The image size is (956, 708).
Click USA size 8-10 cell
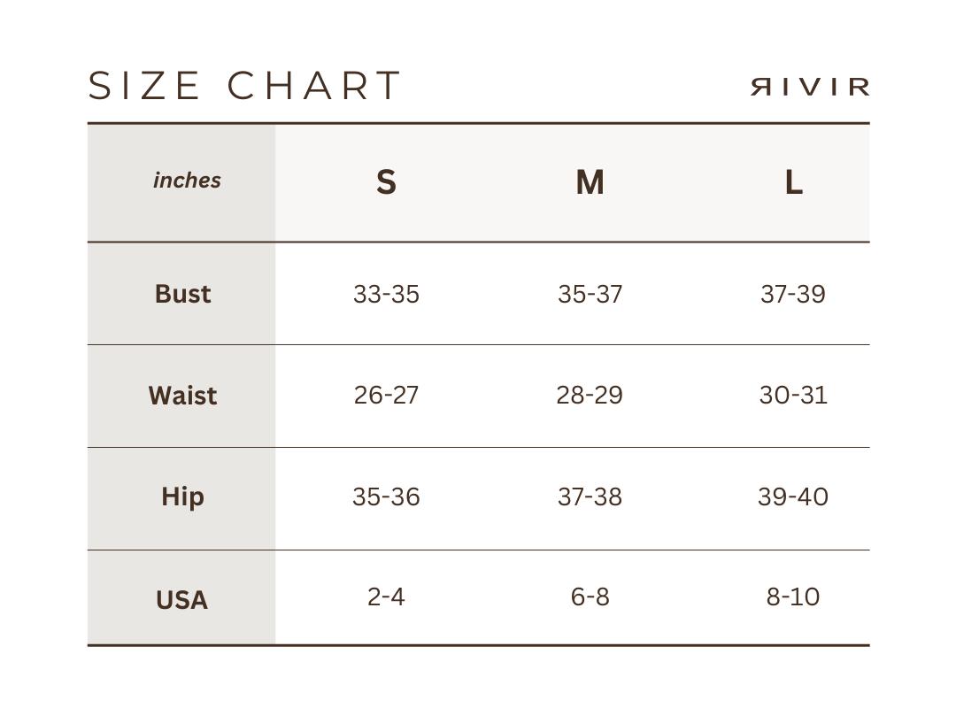793,597
